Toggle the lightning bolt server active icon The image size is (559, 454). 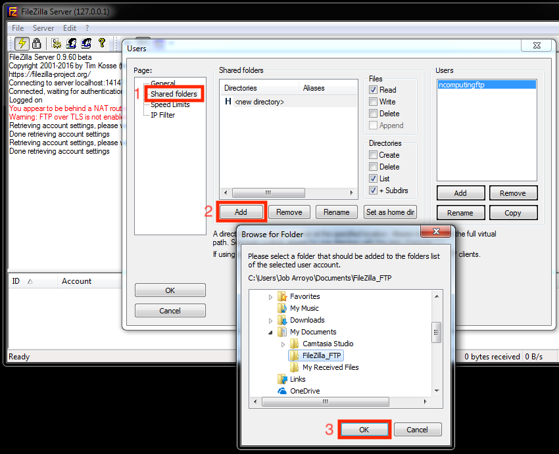(x=22, y=43)
